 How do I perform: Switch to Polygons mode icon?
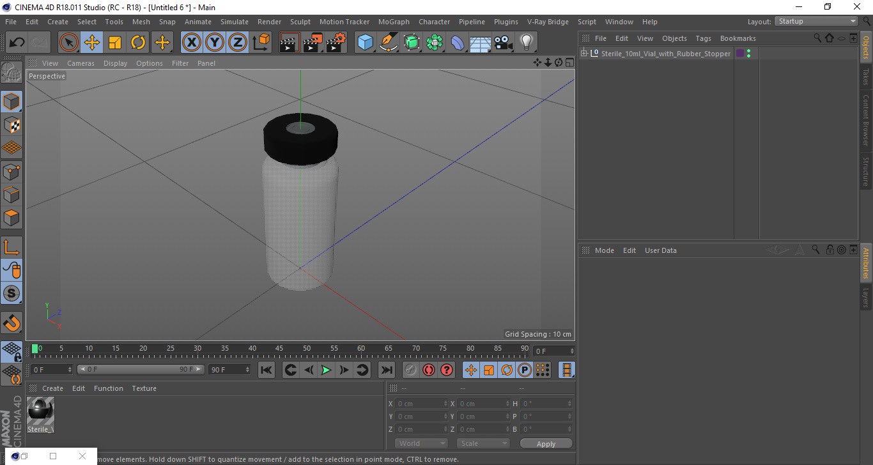[x=12, y=217]
